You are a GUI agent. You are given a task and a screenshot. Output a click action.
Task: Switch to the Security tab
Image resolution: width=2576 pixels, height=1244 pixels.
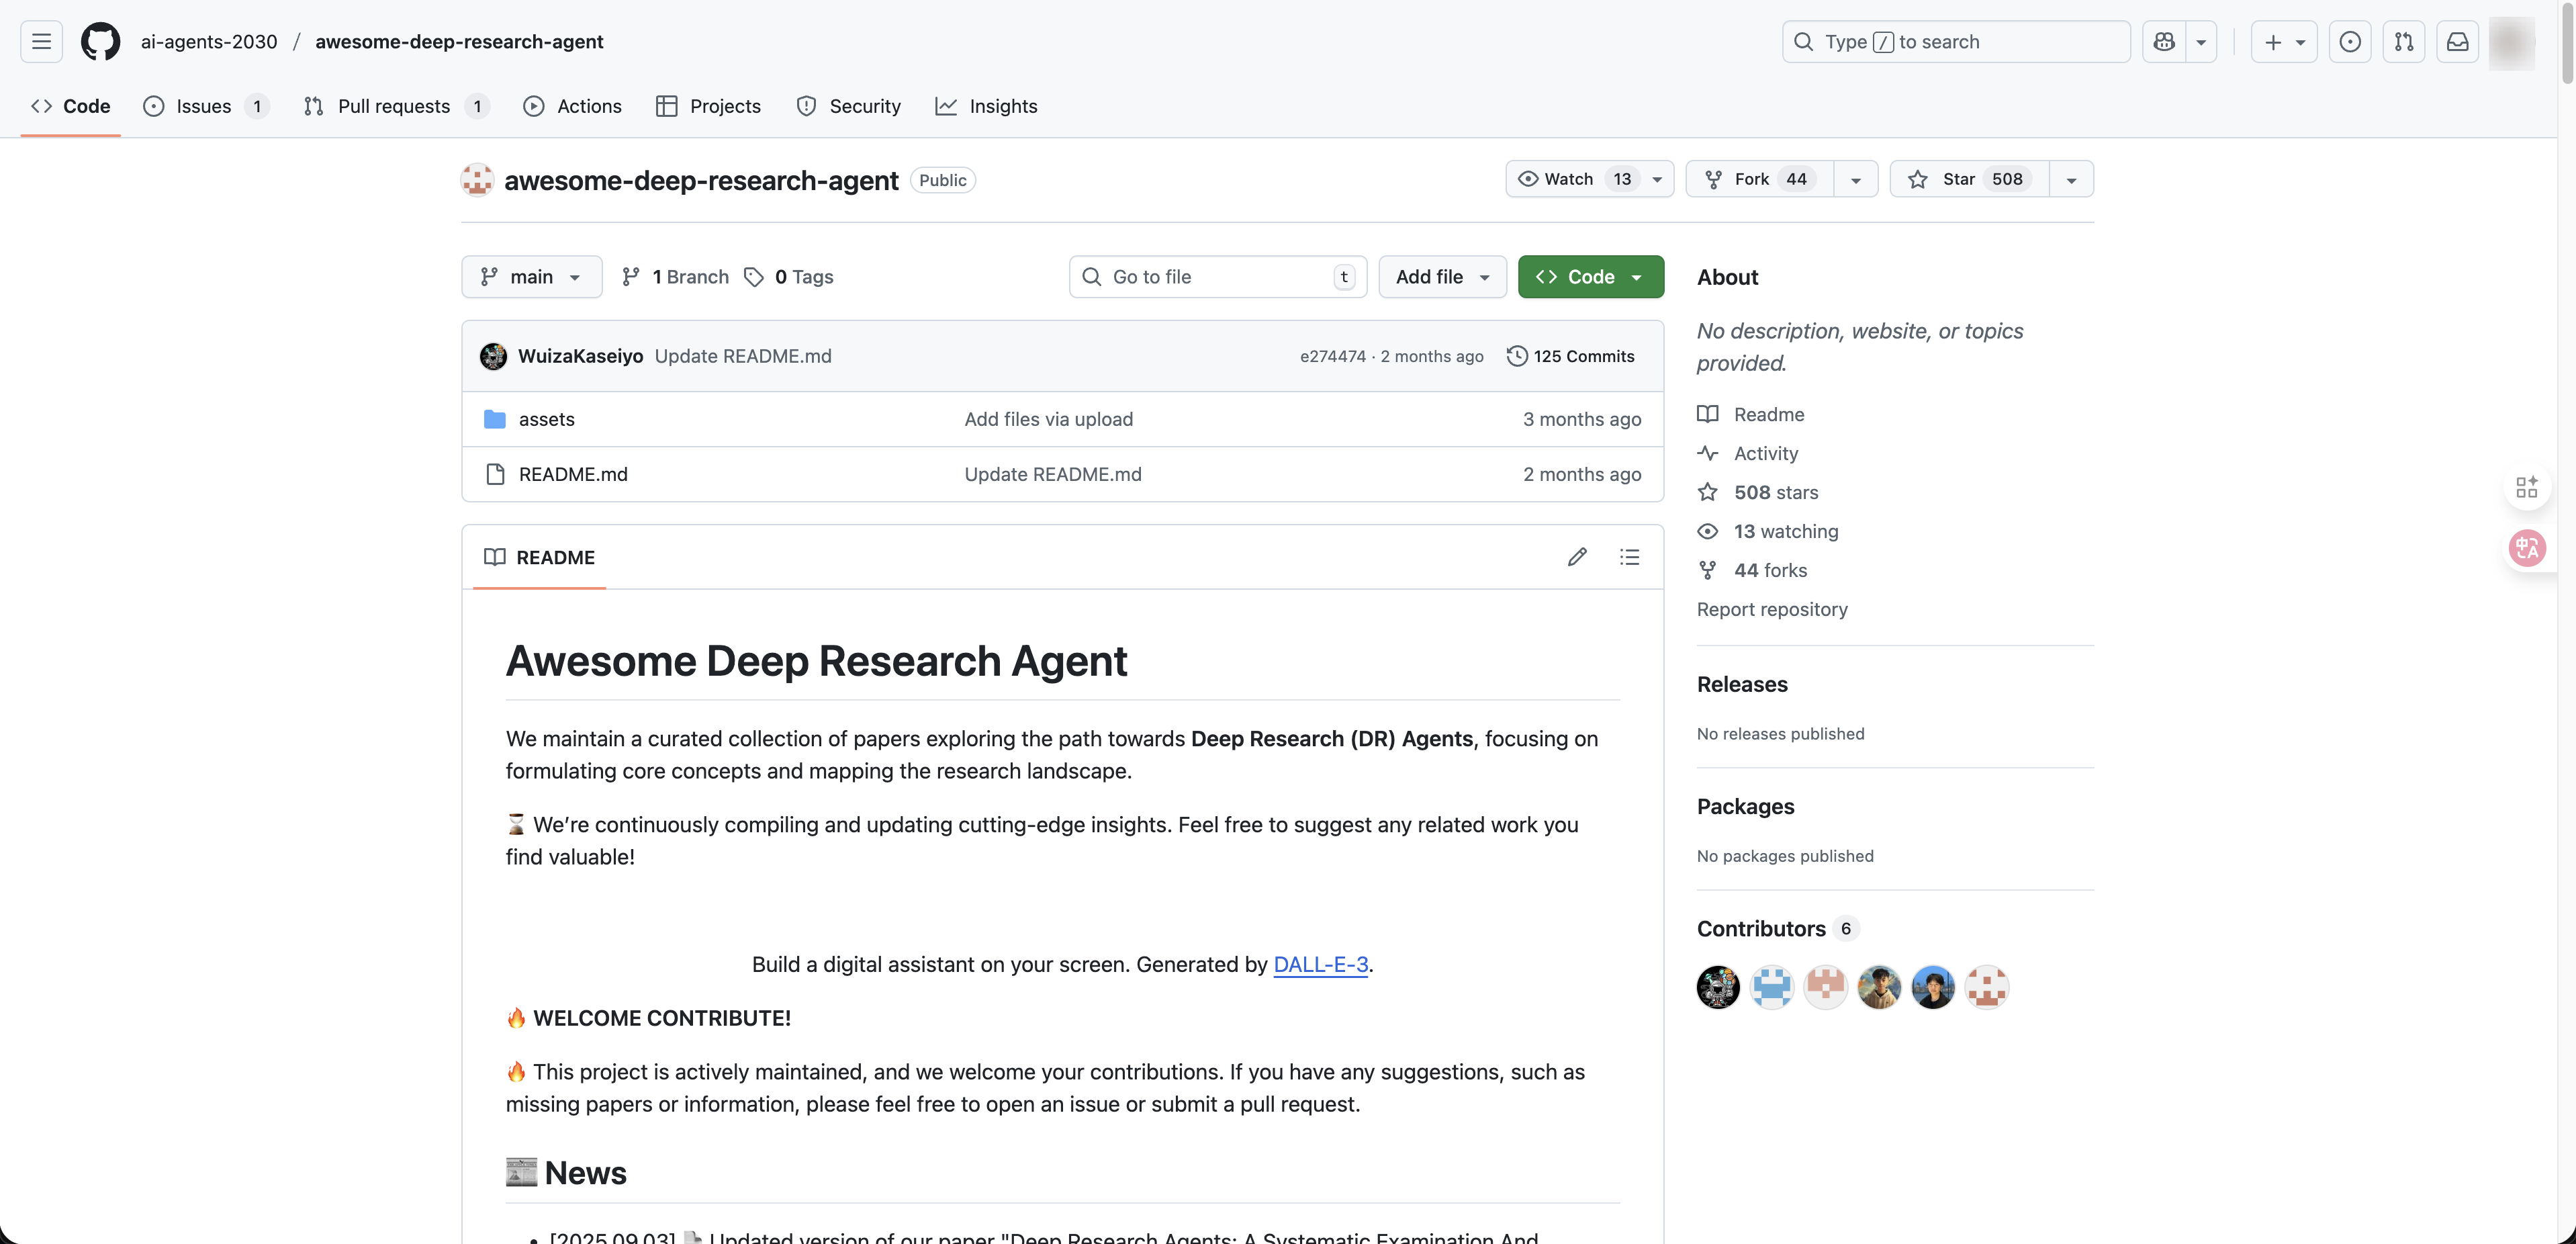click(848, 106)
